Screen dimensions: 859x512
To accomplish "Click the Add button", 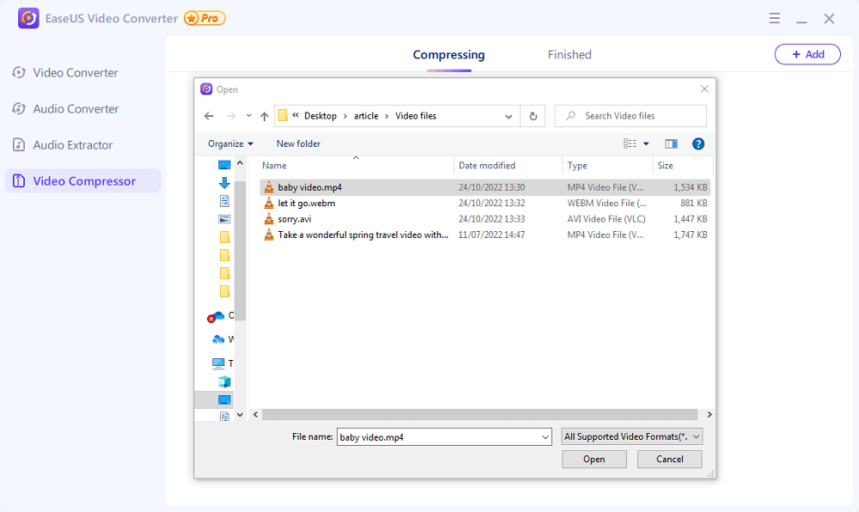I will (807, 54).
